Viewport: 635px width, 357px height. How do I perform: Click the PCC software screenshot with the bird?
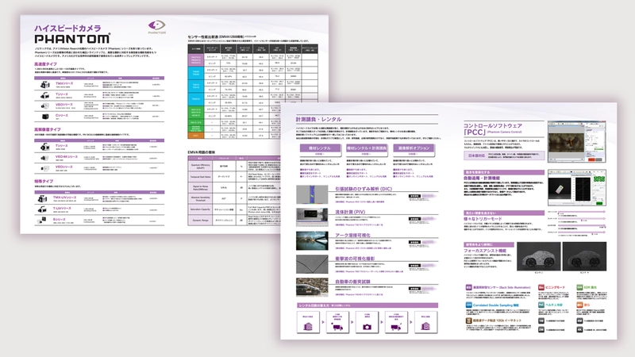click(x=577, y=142)
